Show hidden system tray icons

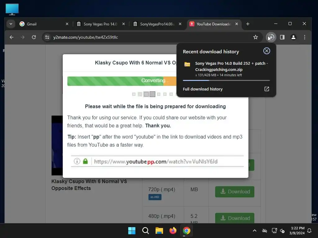(255, 231)
